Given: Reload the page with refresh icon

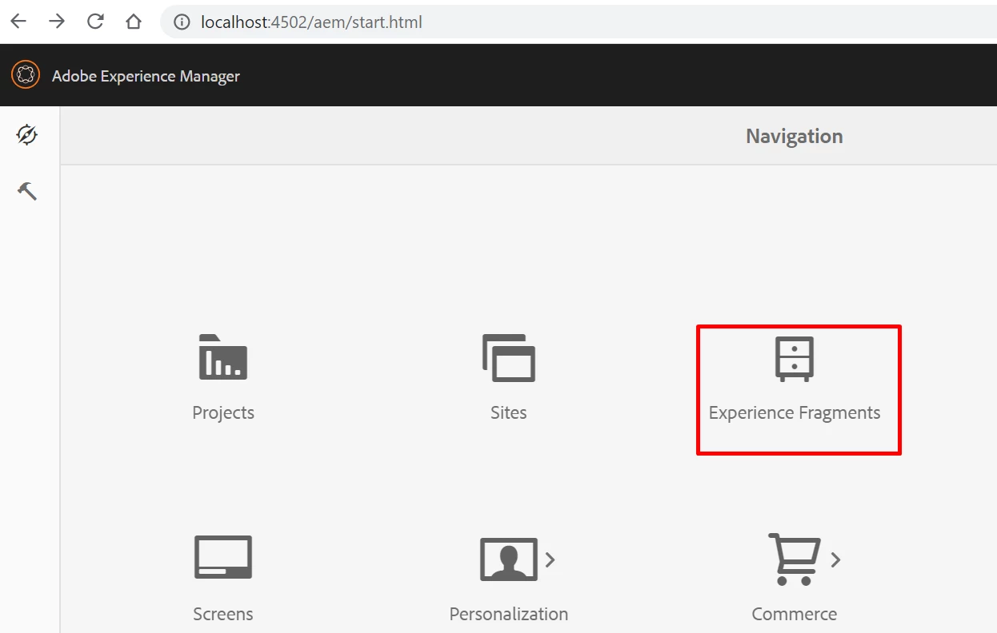Looking at the screenshot, I should [95, 22].
